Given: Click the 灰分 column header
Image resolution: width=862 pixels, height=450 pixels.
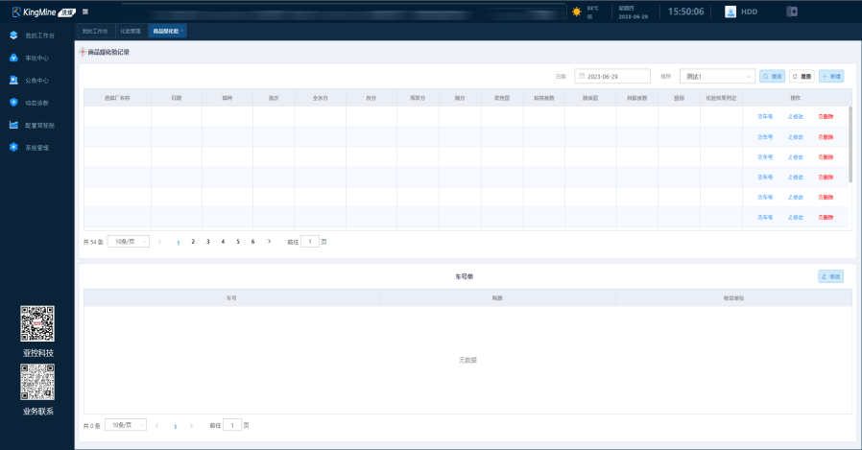Looking at the screenshot, I should [x=371, y=98].
